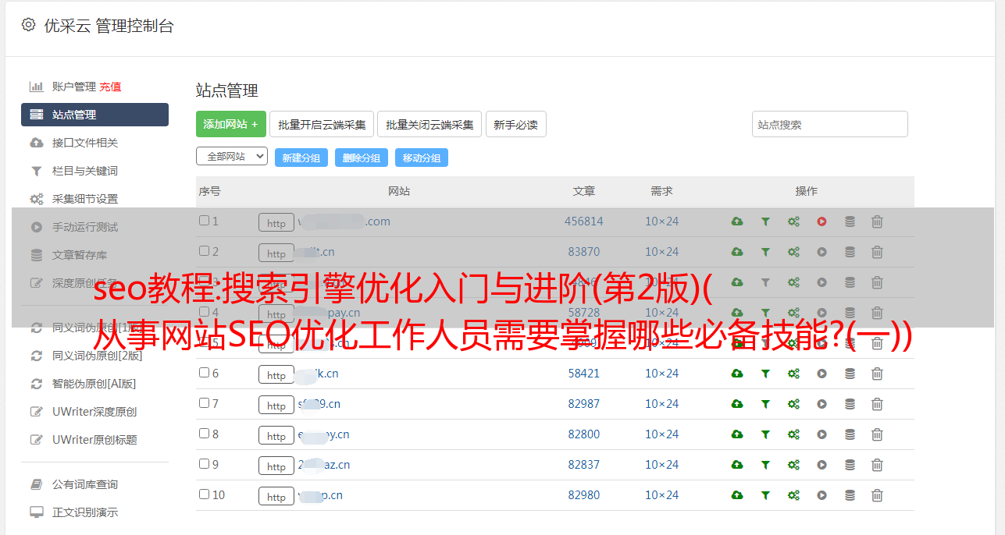Image resolution: width=1005 pixels, height=535 pixels.
Task: Click the green 添加网站 + button
Action: (x=231, y=124)
